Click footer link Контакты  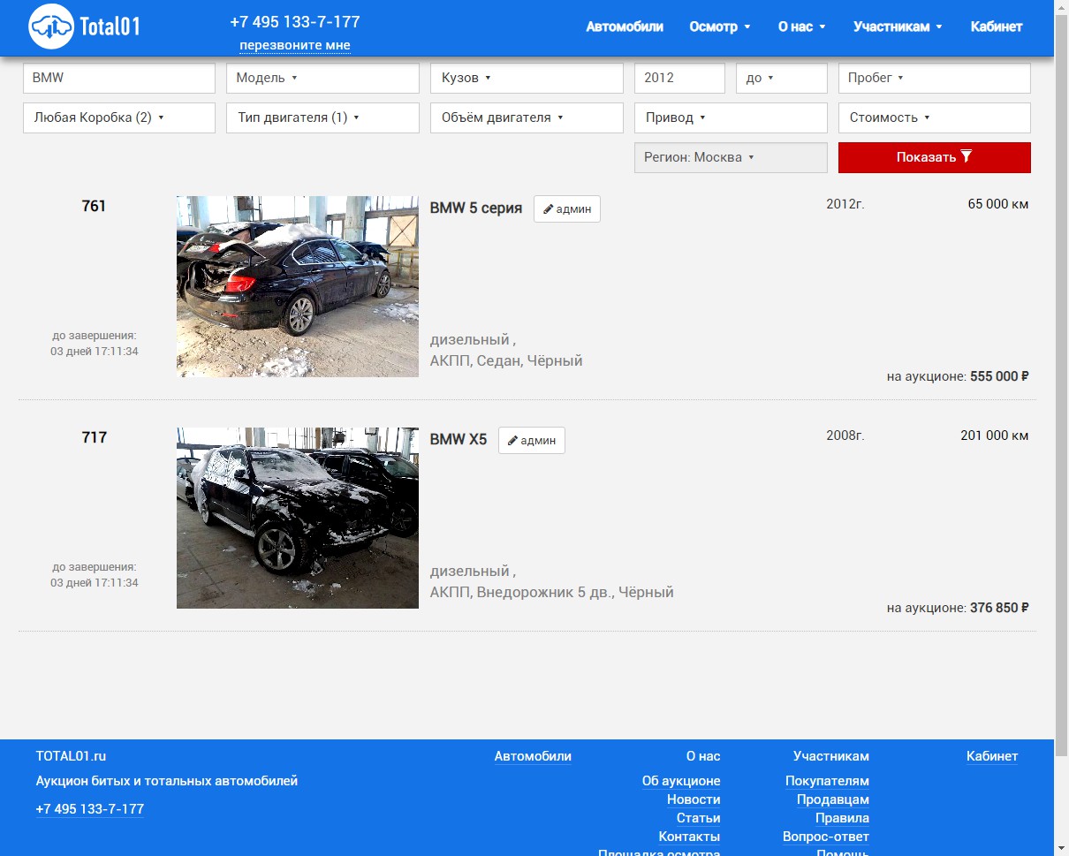[689, 837]
